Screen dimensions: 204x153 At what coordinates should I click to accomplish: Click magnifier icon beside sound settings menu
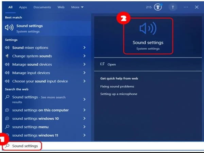point(7,127)
